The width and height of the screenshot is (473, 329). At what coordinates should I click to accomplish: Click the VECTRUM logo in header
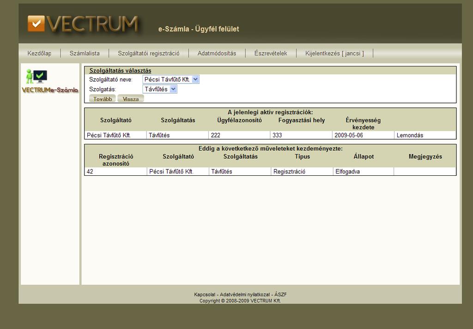click(x=83, y=24)
